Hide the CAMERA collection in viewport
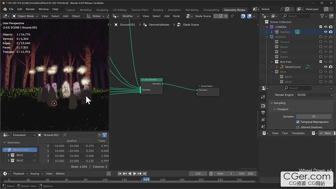Screen dimensions: 336x189 pos(325,27)
